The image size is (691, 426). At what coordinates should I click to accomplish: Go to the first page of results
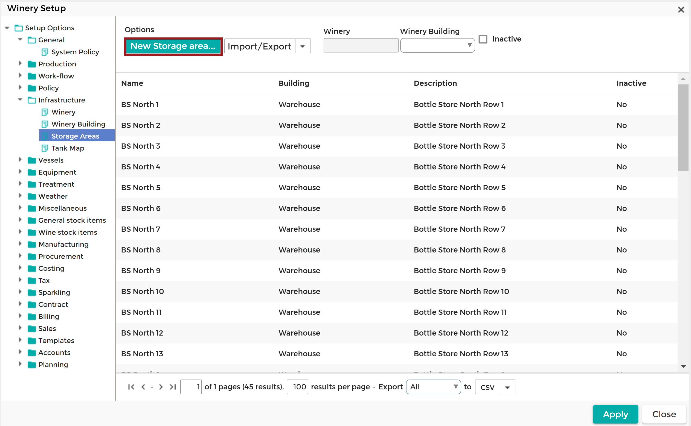pos(131,387)
